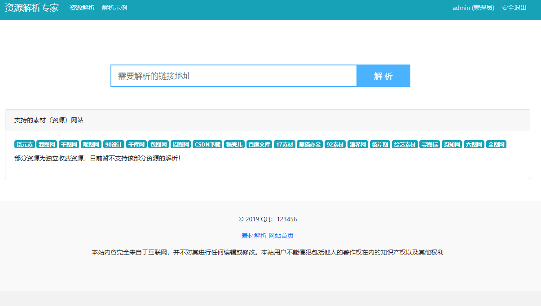Select the 稻壳儿 resource tag
541x306 pixels.
234,144
